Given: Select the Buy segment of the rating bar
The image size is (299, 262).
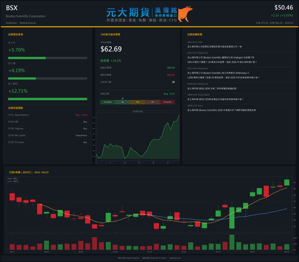Looking at the screenshot, I should tap(123, 102).
